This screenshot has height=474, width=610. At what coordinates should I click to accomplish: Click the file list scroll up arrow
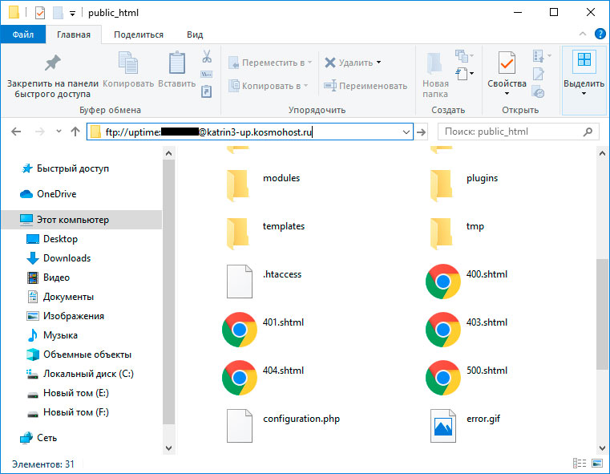[x=602, y=153]
